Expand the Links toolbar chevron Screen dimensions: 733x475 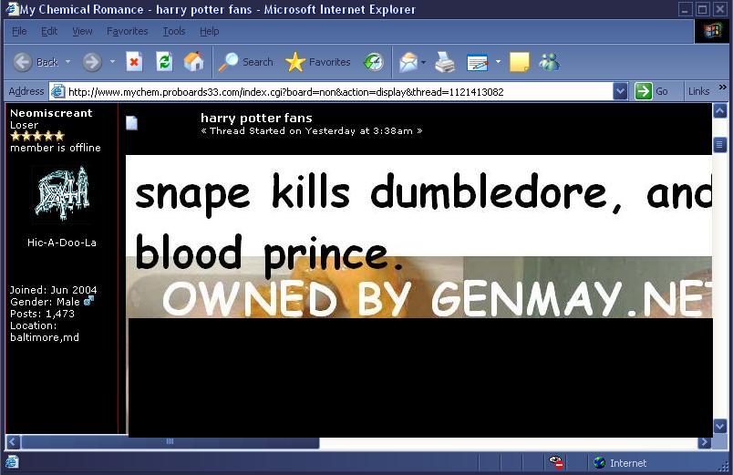[722, 87]
